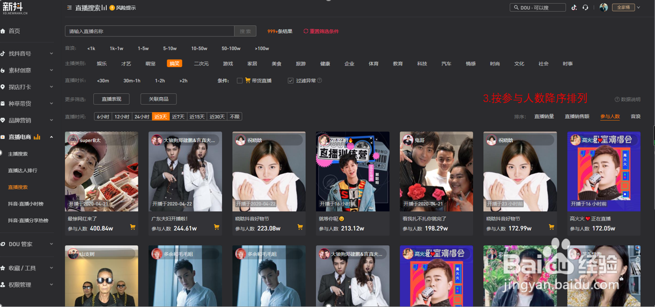This screenshot has height=307, width=655.
Task: Enable the 带货直播 checkbox
Action: point(240,81)
